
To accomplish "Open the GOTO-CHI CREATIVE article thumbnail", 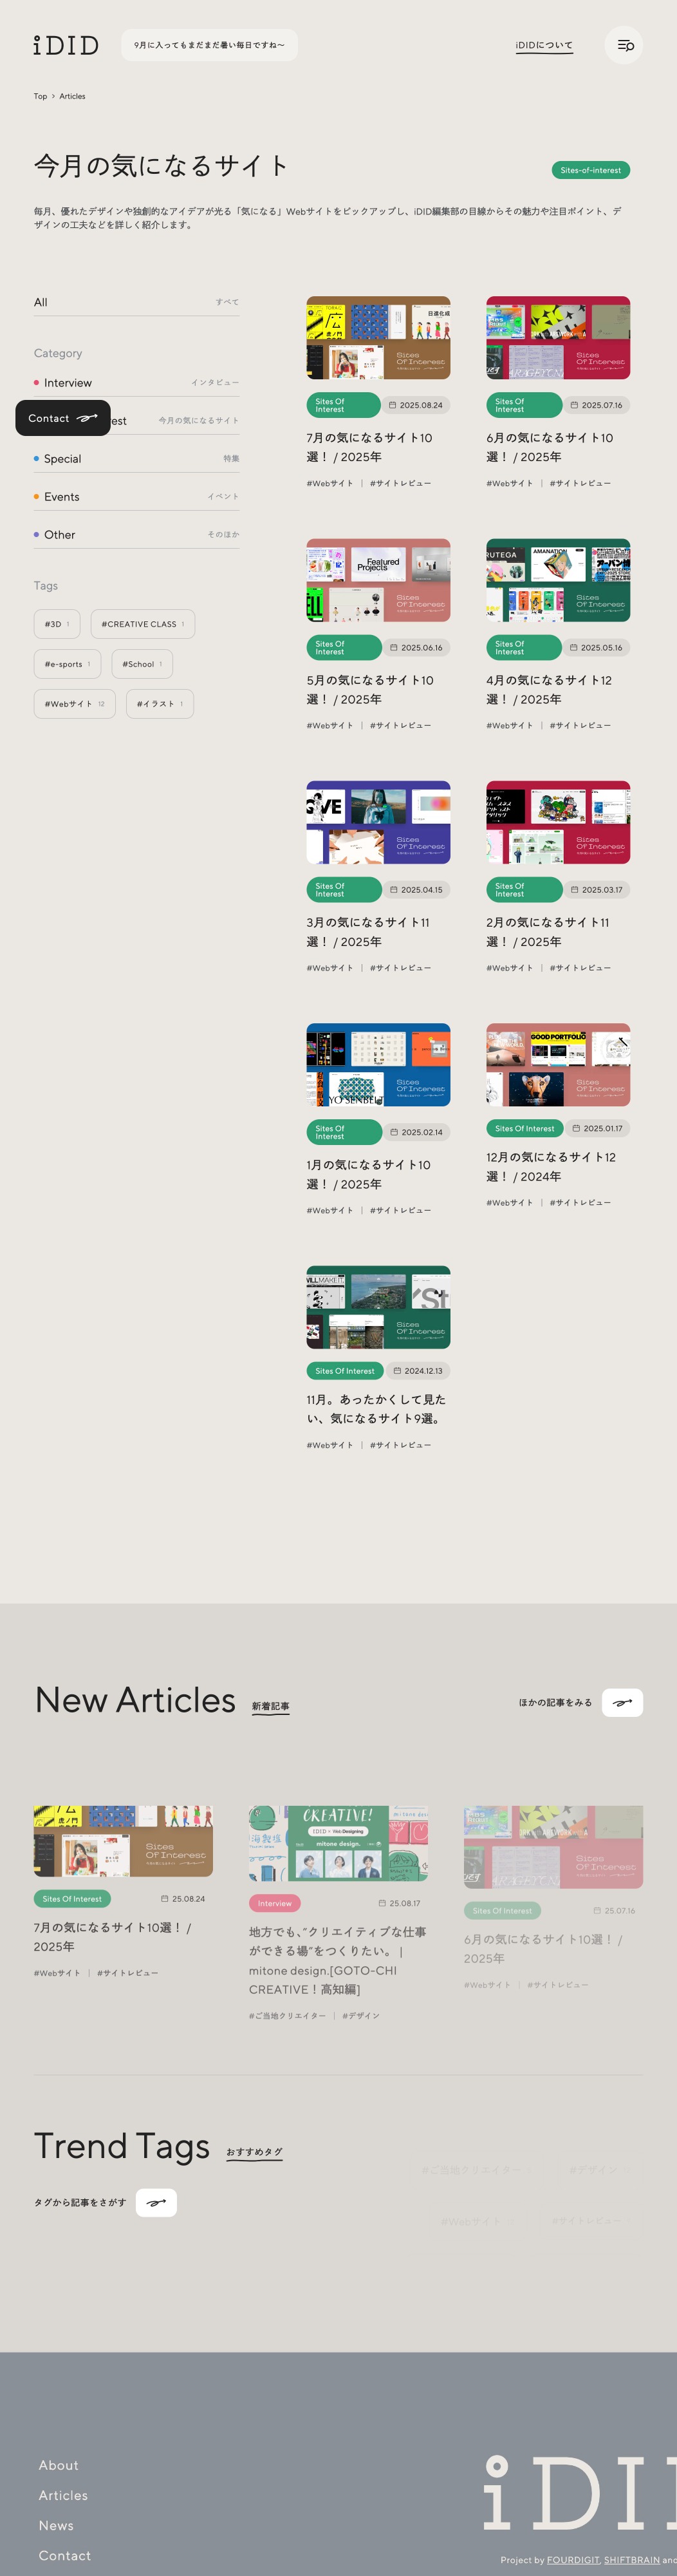I will tap(338, 1844).
